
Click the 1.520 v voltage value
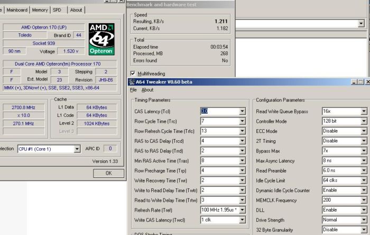tap(71, 51)
